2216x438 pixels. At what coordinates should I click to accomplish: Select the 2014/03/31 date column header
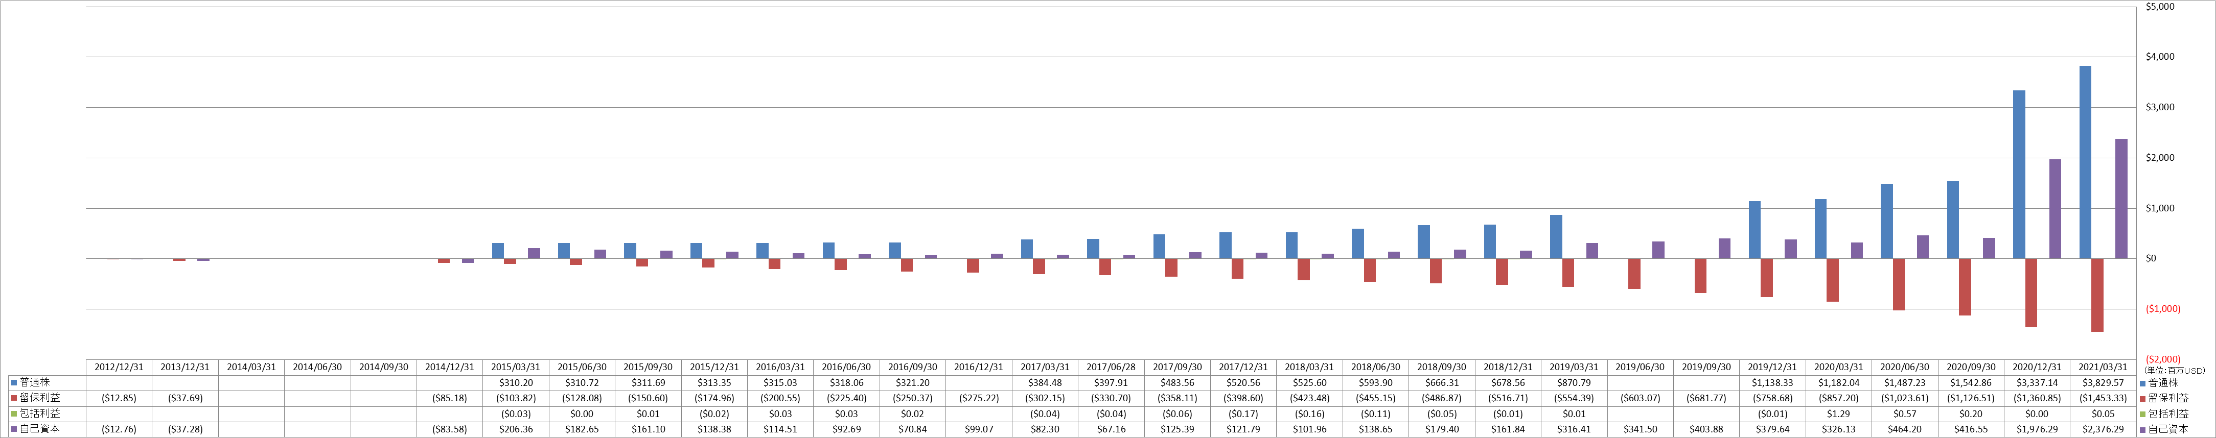pos(251,367)
